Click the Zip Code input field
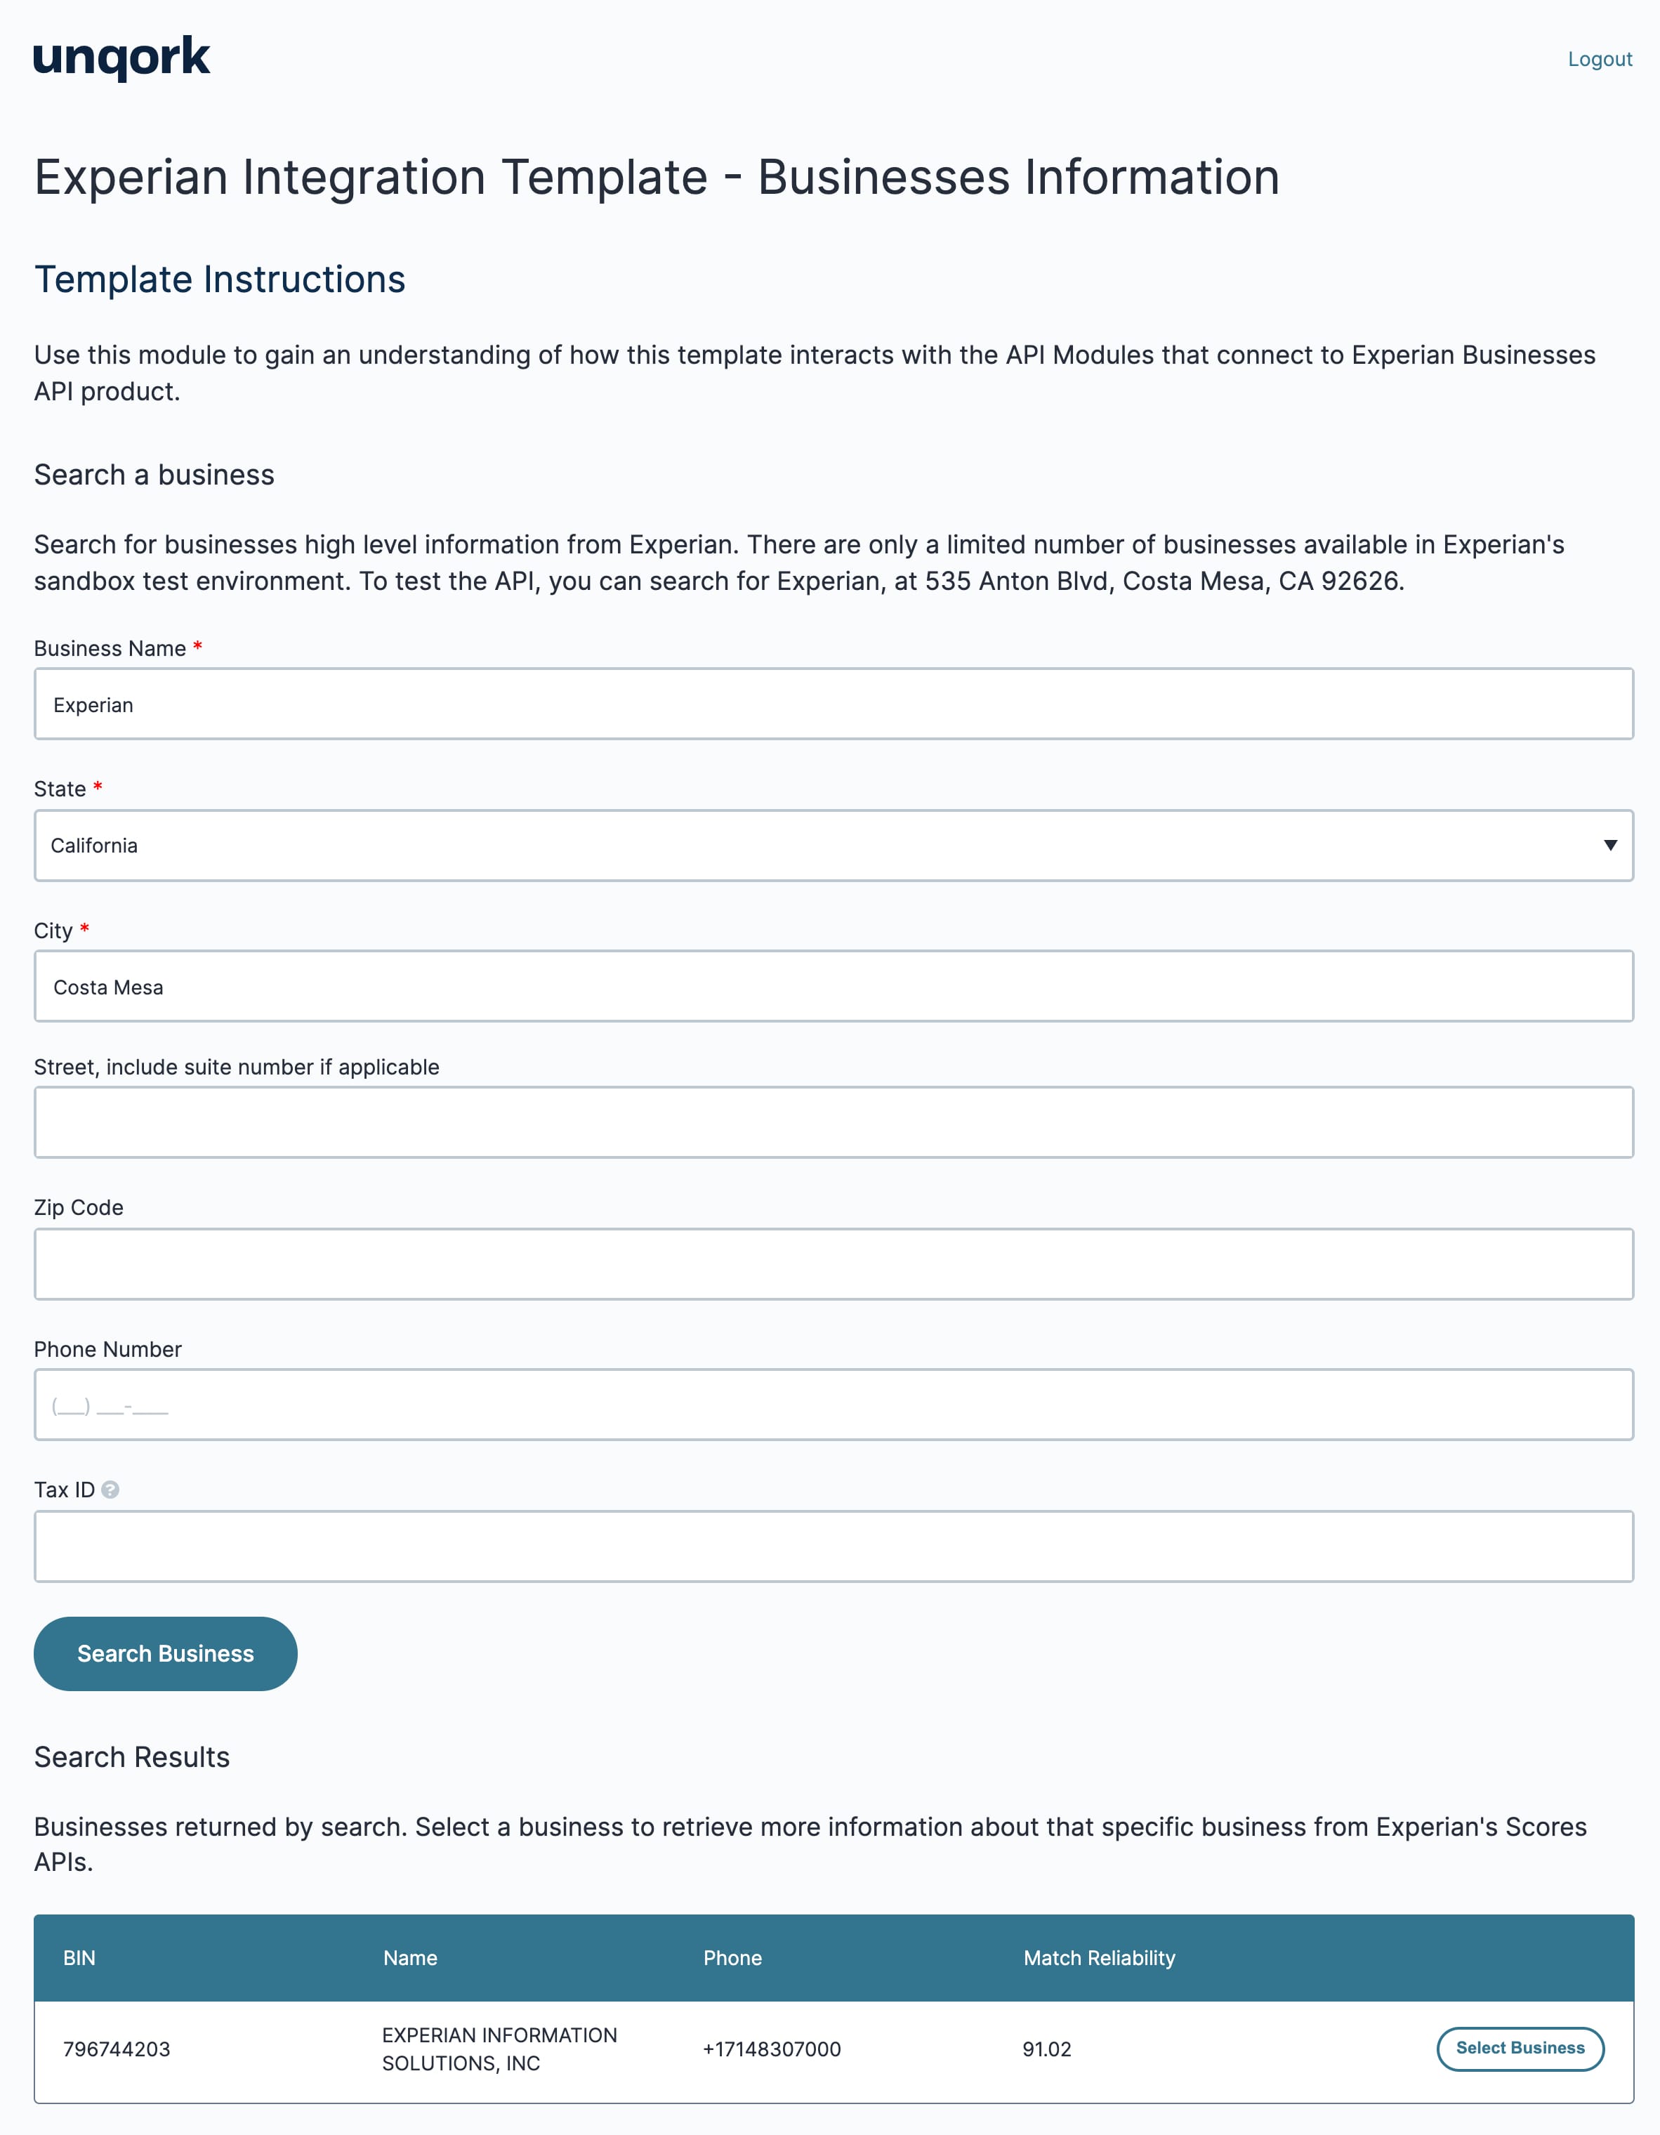 coord(833,1264)
